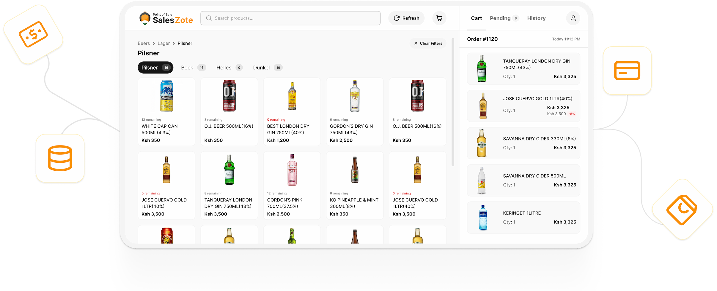Click the product list scrollbar
Viewport: 717px width, 291px height.
453,102
